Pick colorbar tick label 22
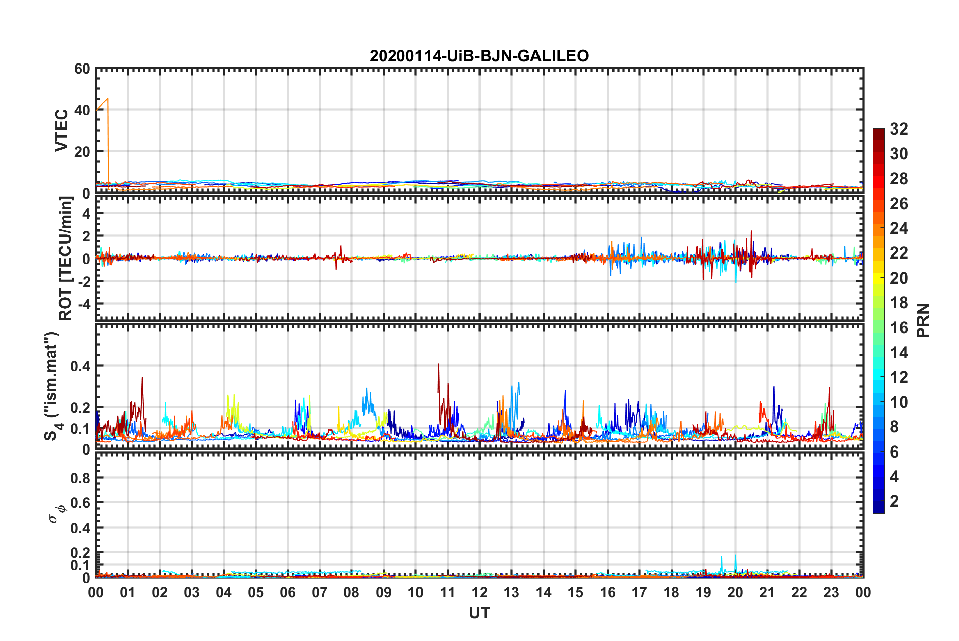The height and width of the screenshot is (641, 959). tap(899, 253)
